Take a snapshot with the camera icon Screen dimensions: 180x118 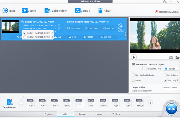click(x=171, y=57)
